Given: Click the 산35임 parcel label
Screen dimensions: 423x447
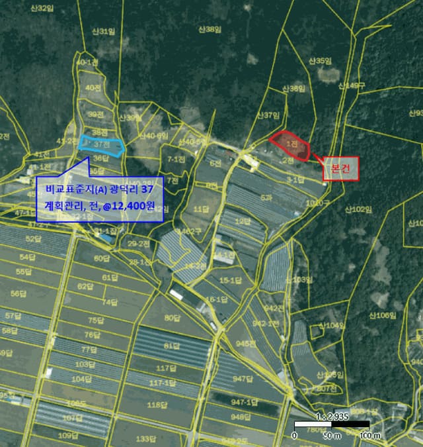Looking at the screenshot, I should pos(320,61).
